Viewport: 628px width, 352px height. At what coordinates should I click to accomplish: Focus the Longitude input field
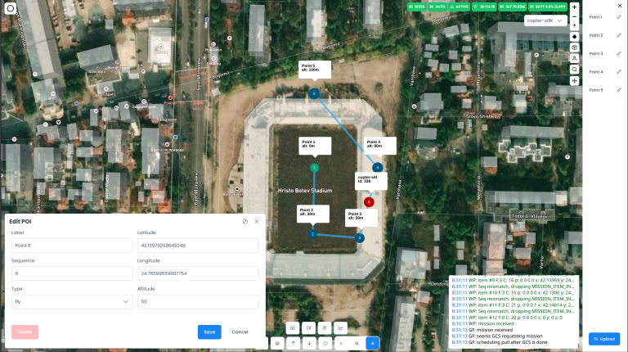pyautogui.click(x=198, y=273)
